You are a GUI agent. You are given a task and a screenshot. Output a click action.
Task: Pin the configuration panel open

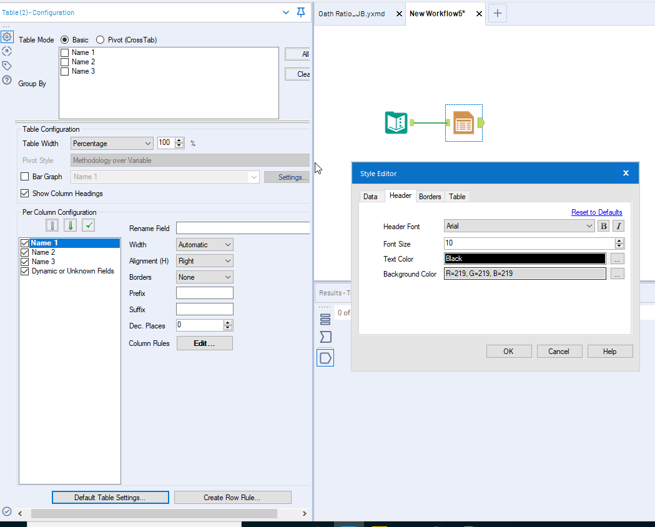click(x=300, y=12)
